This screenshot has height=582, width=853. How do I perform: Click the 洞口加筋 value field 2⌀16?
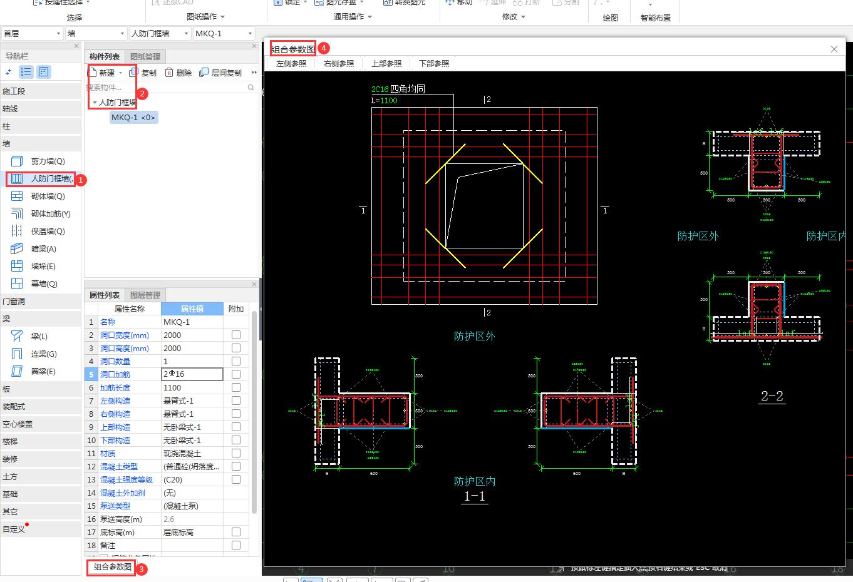(x=192, y=374)
